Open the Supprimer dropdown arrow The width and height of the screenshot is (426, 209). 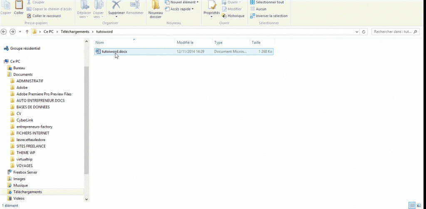pyautogui.click(x=116, y=17)
